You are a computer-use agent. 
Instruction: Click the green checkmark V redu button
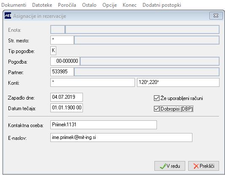point(170,166)
